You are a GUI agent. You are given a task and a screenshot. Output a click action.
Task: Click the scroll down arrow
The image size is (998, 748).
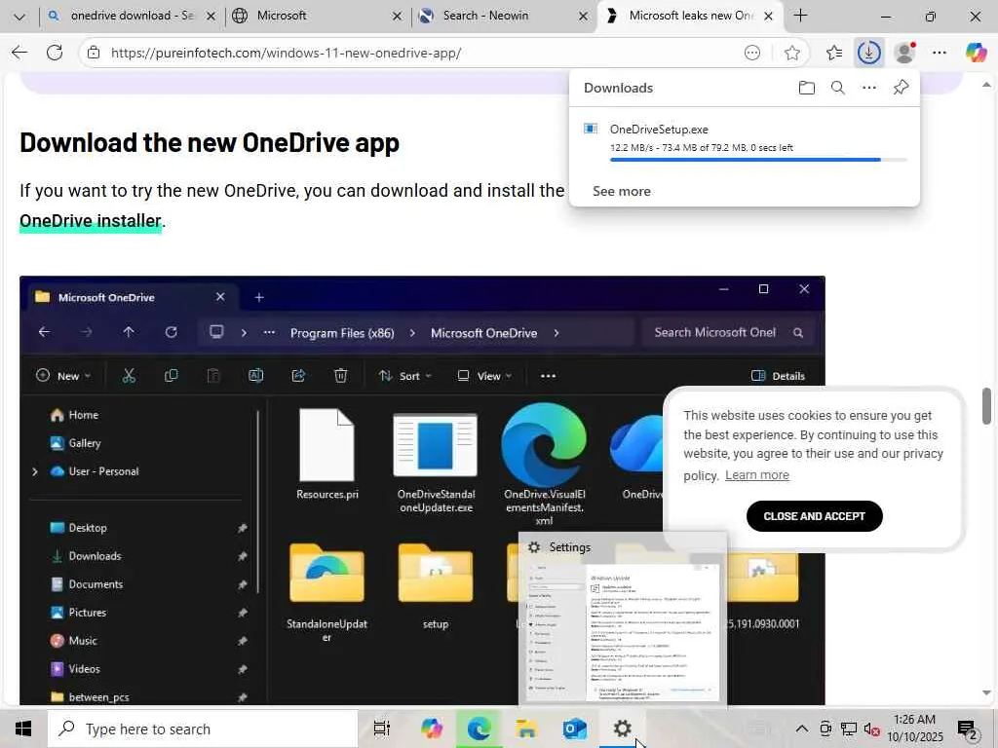986,692
